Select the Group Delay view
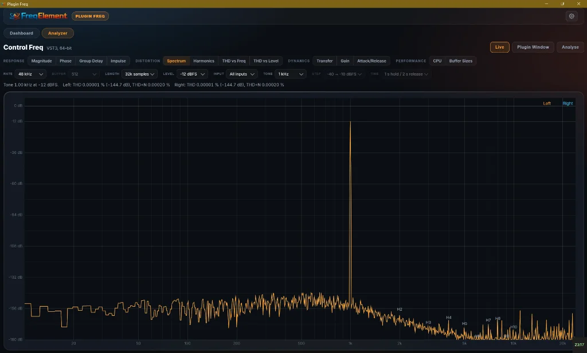587x353 pixels. (91, 61)
